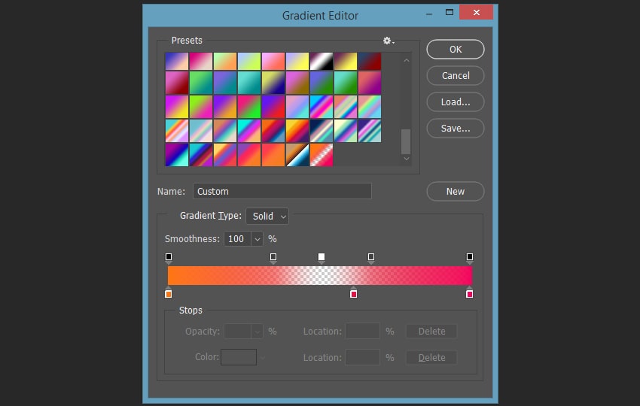Select the rightmost black opacity stop
The width and height of the screenshot is (640, 406).
click(x=470, y=257)
